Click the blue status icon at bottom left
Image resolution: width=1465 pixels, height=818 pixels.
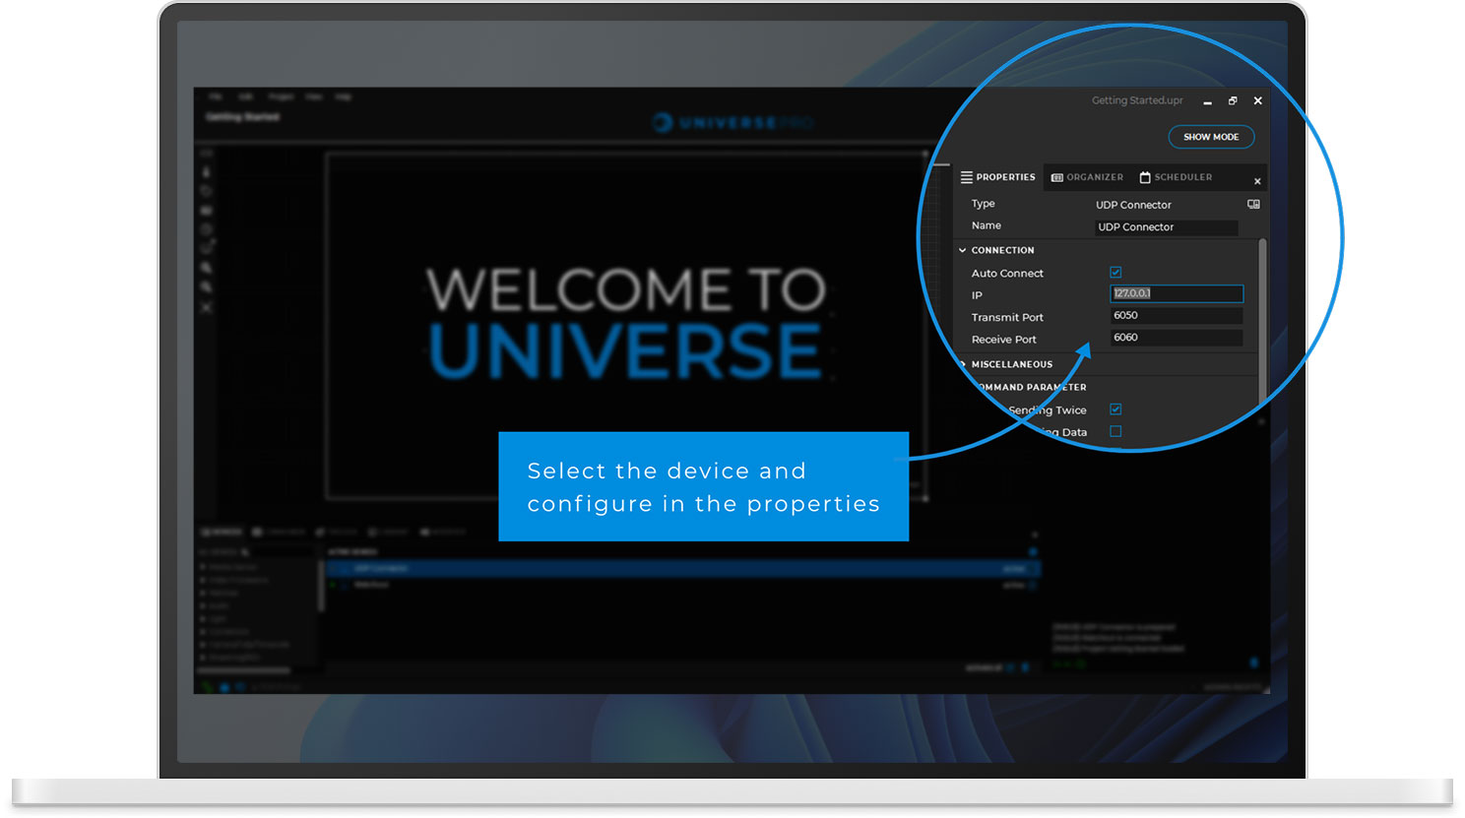tap(225, 686)
